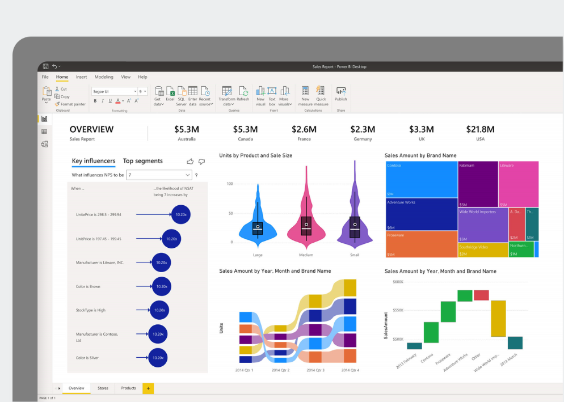Viewport: 564px width, 402px height.
Task: Switch to Model view in sidebar
Action: 44,144
